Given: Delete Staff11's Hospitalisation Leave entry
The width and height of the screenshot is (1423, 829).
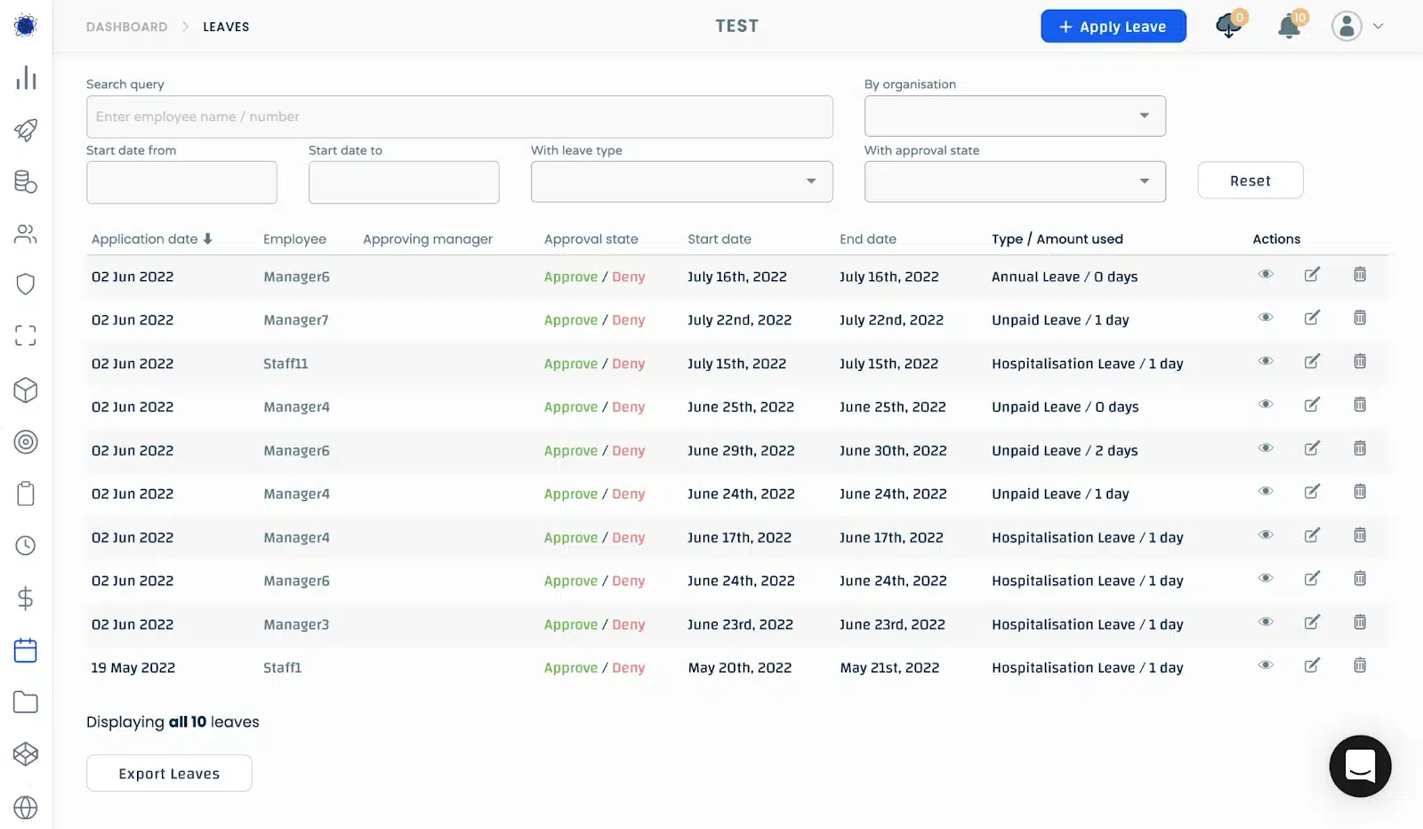Looking at the screenshot, I should point(1360,362).
